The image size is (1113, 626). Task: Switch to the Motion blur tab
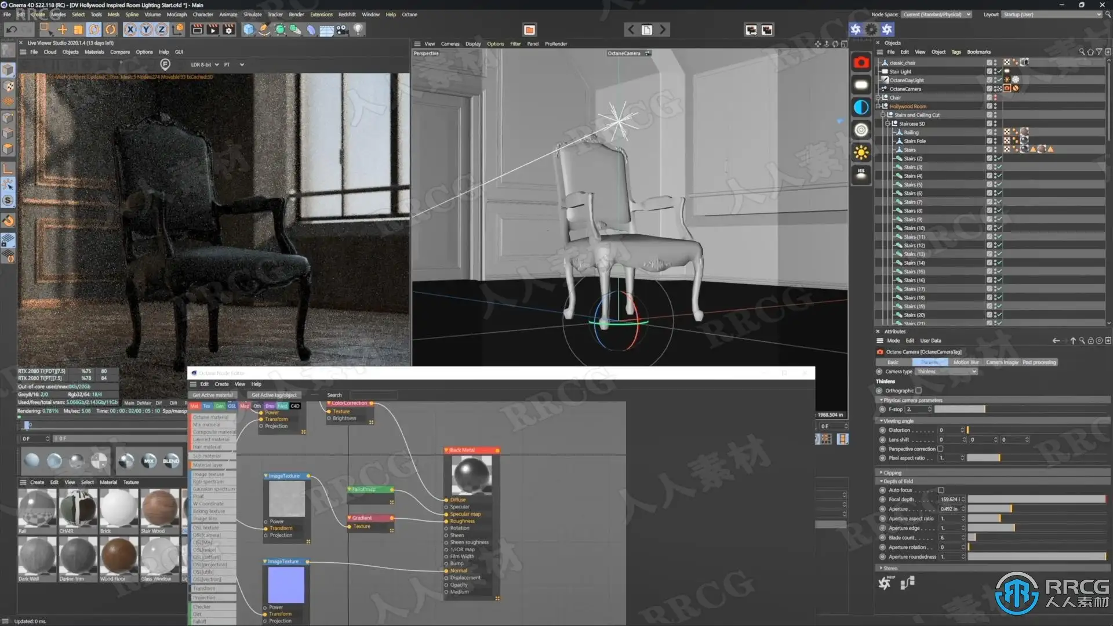[x=966, y=362]
